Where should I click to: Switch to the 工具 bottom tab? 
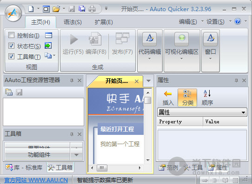[x=193, y=167]
